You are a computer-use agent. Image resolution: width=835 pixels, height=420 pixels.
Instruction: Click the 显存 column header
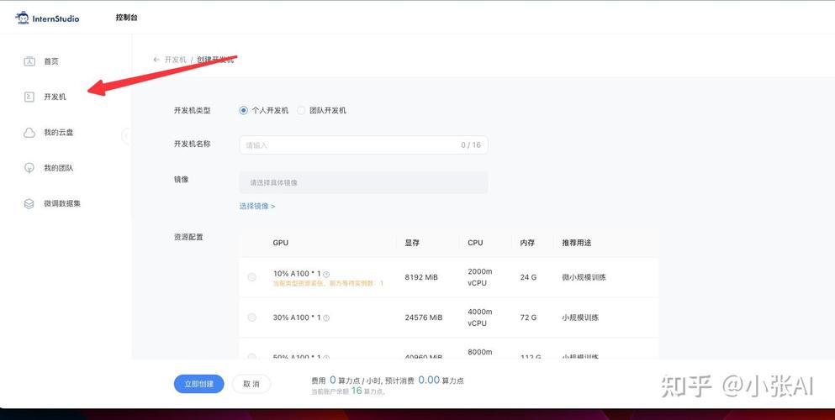412,243
